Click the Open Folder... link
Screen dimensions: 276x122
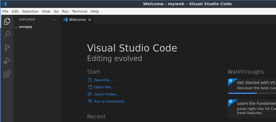(107, 94)
